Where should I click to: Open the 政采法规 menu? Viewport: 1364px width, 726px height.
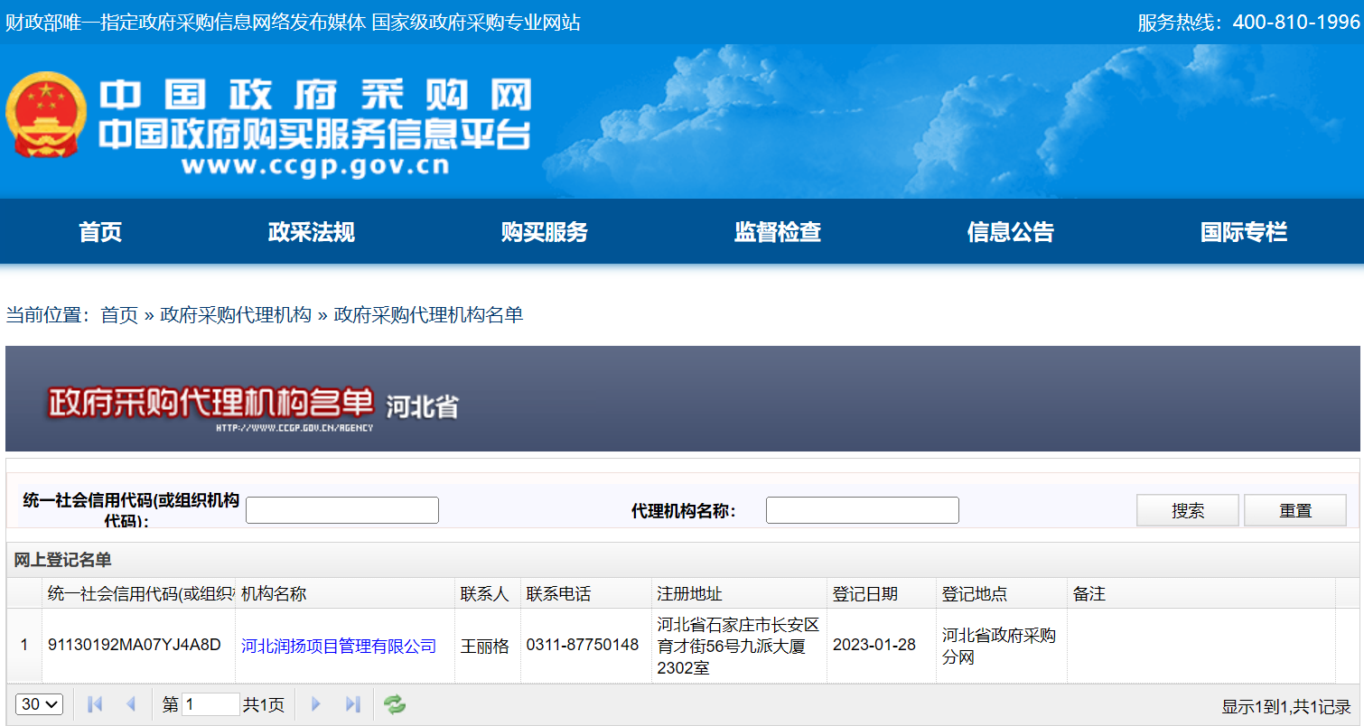(310, 232)
